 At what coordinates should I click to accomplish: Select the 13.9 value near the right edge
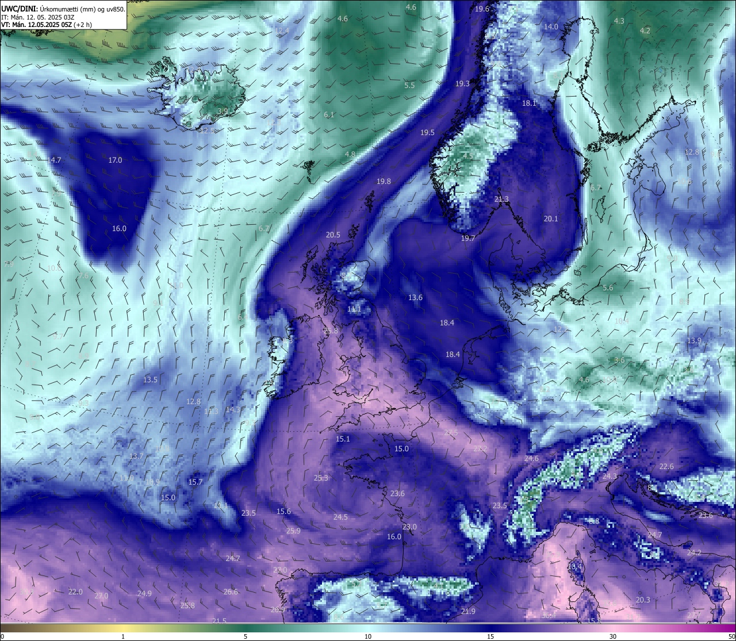694,340
